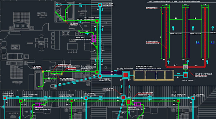The width and height of the screenshot is (216, 119).
Task: Select the MASTER'S BEDROOM room label
Action: point(42,15)
